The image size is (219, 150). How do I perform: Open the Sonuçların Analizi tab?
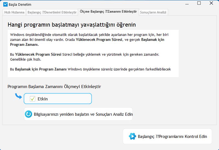coord(153,12)
